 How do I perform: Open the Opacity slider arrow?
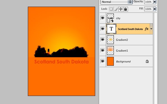155,2
